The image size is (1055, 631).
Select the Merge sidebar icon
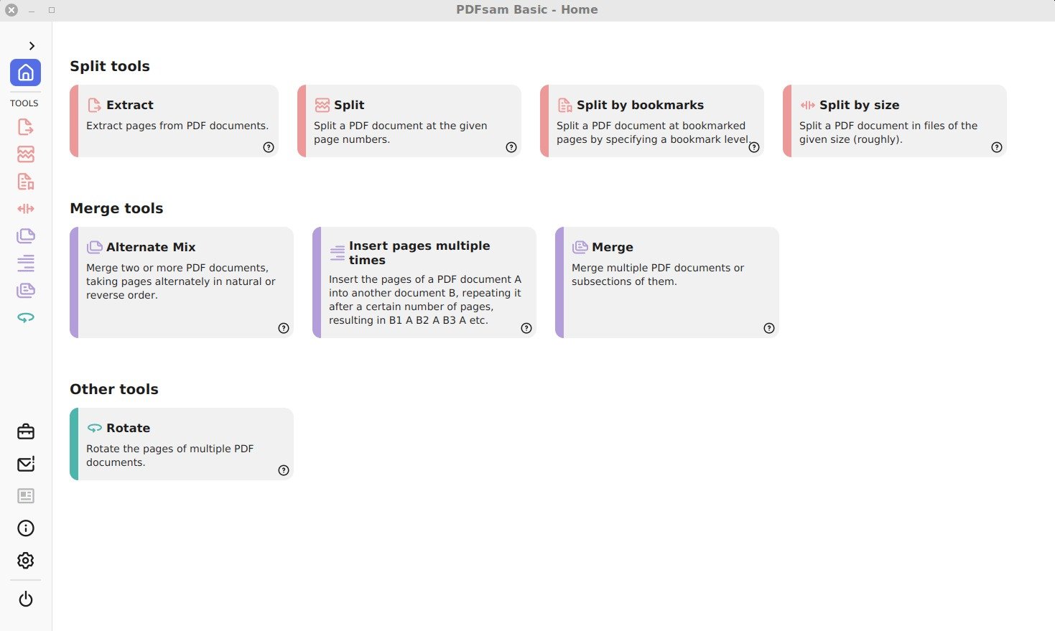point(25,290)
